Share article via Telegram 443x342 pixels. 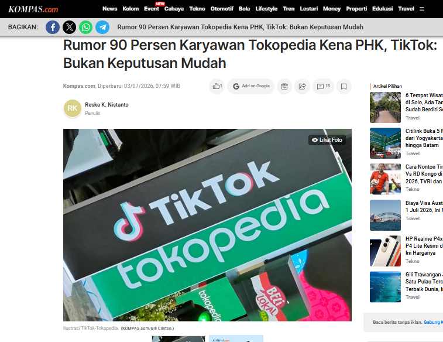[x=102, y=27]
